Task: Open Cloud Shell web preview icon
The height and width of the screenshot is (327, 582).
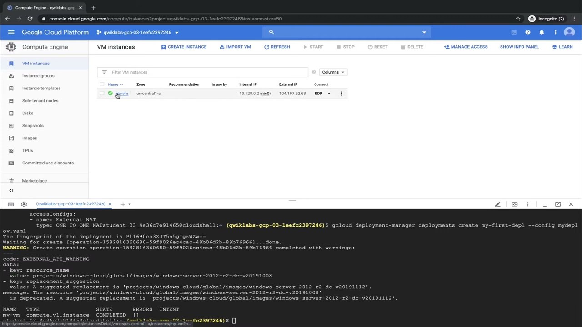Action: pos(514,204)
